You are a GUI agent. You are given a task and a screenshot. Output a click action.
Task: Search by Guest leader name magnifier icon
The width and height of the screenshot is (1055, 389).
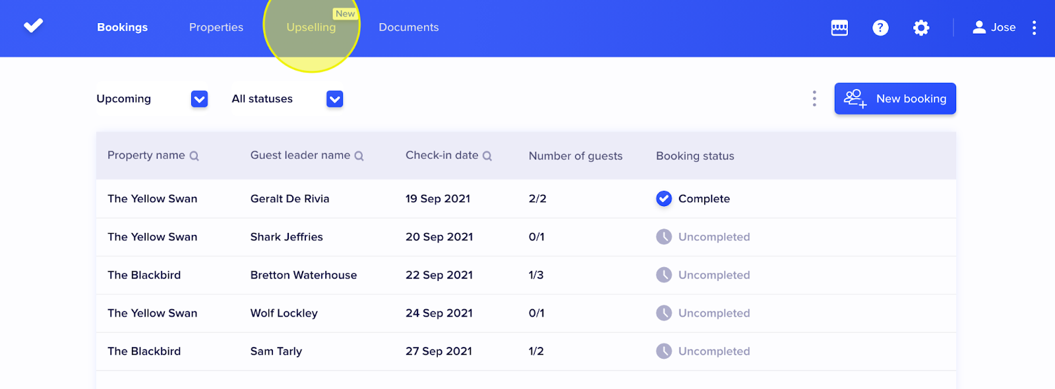coord(359,156)
